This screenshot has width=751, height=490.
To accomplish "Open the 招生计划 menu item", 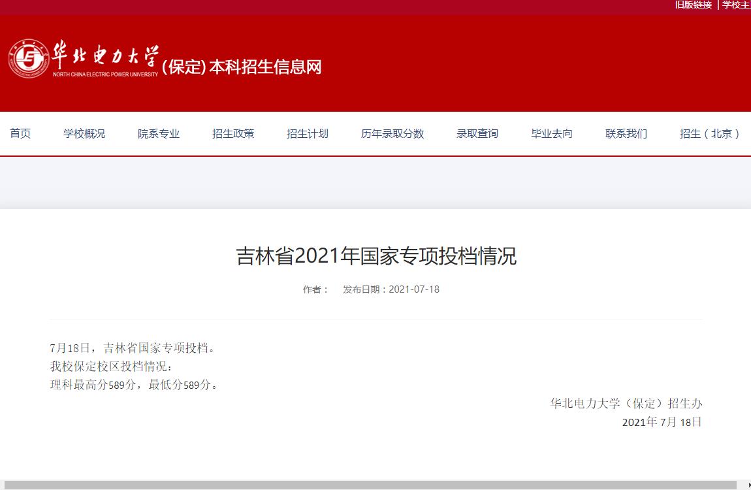I will (x=308, y=134).
